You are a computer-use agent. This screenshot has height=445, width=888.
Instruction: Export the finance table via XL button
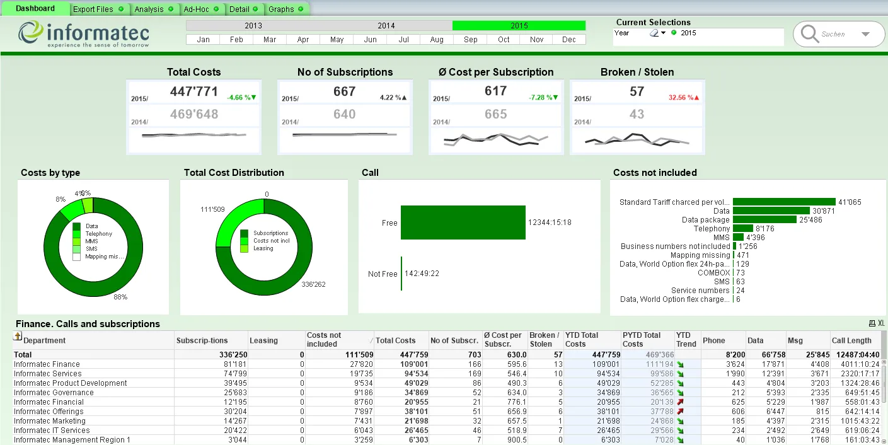point(881,323)
